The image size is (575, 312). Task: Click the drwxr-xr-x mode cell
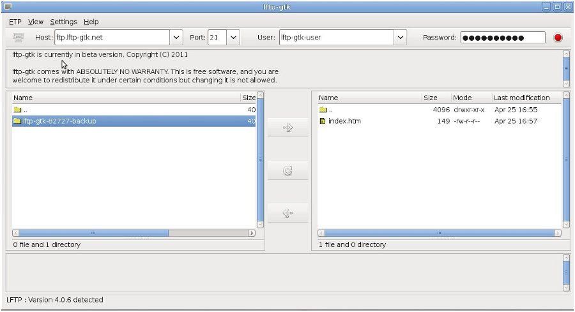(x=469, y=110)
